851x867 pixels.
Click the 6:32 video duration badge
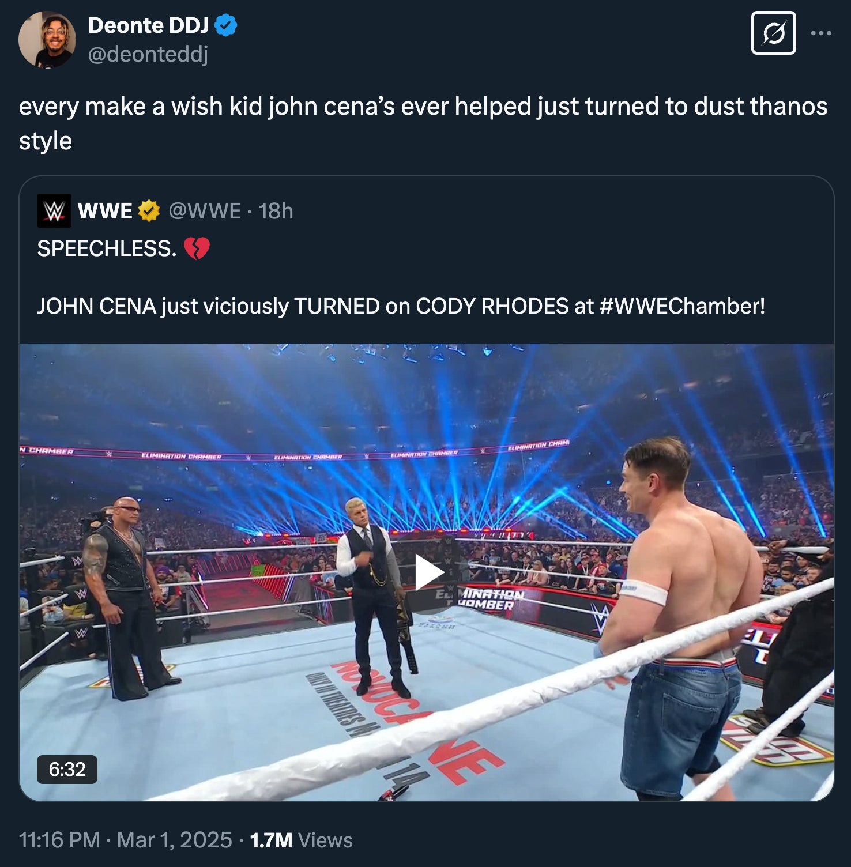(x=67, y=769)
